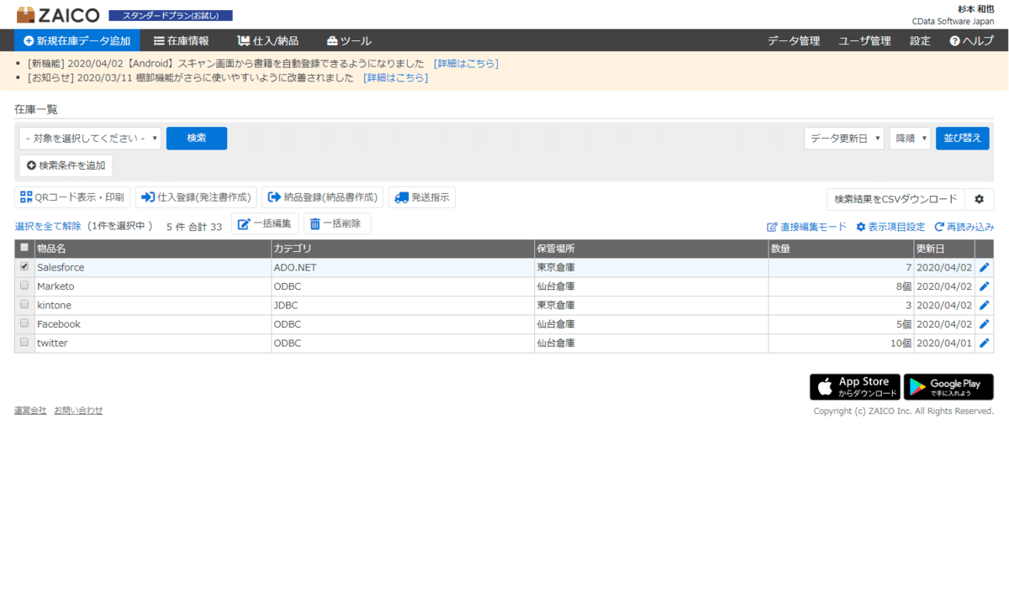1009x593 pixels.
Task: Click 納品登録(納品書作成) button
Action: tap(322, 197)
